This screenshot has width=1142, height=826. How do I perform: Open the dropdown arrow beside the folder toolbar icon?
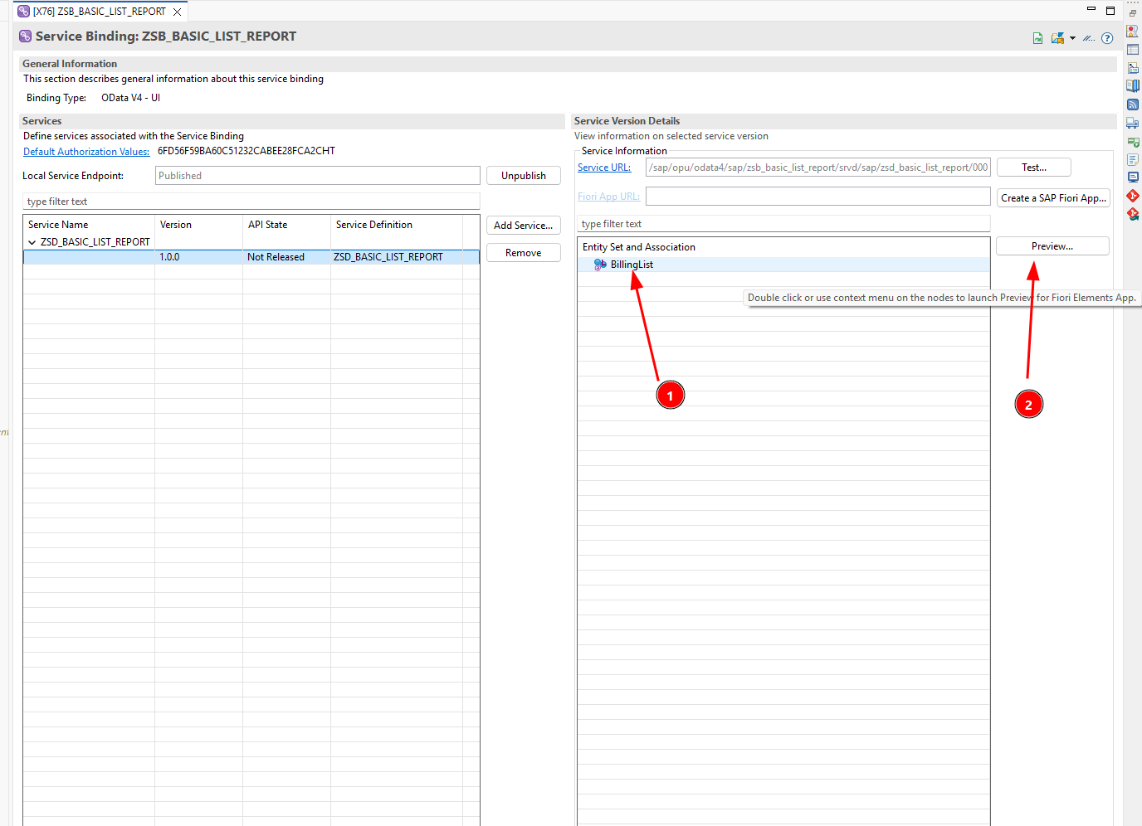pyautogui.click(x=1072, y=38)
